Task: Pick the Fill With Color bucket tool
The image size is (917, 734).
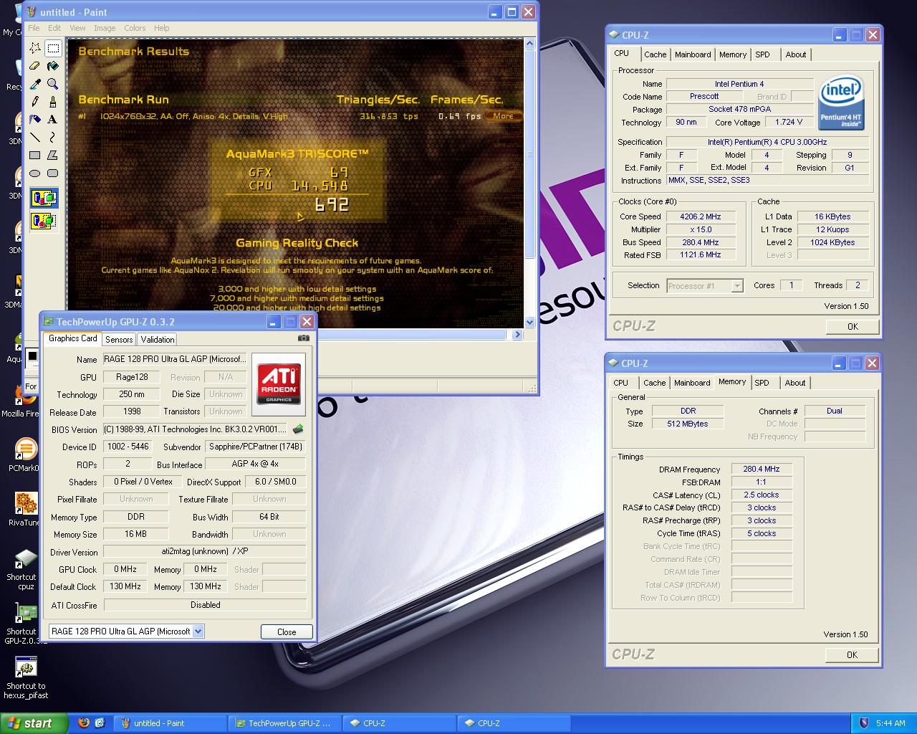Action: click(53, 66)
